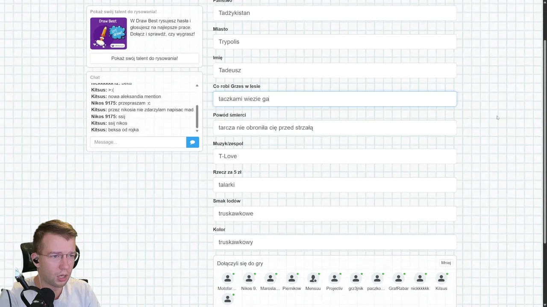Click the 'Rzecz za 5 zł' field
The height and width of the screenshot is (307, 547).
point(335,185)
